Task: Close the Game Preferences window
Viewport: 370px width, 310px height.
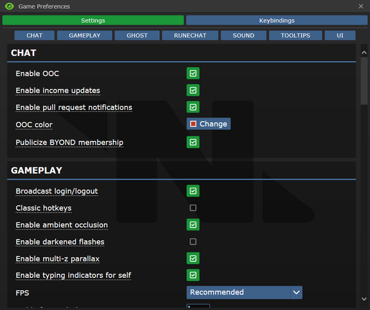Action: point(361,6)
